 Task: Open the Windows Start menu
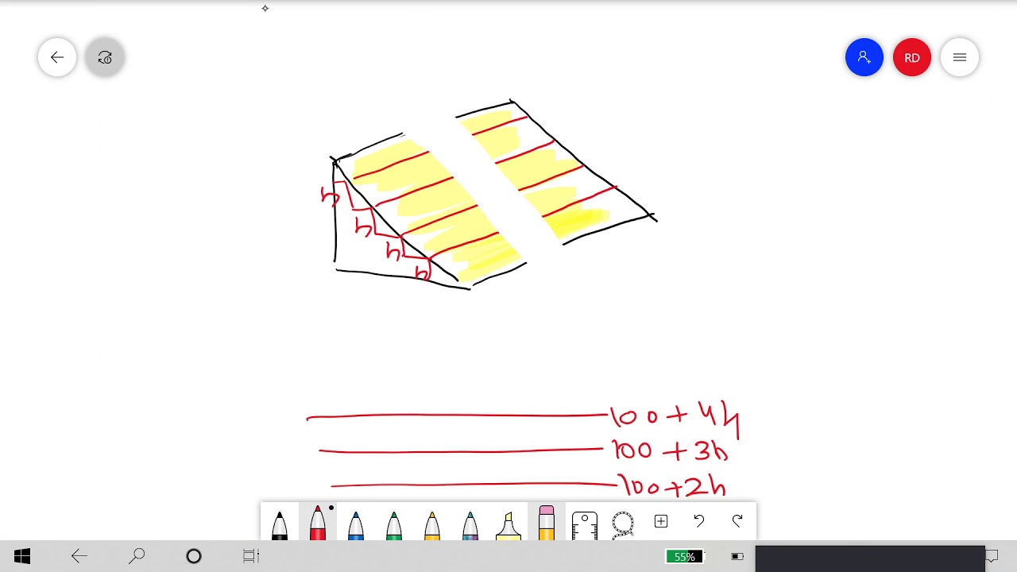coord(22,556)
